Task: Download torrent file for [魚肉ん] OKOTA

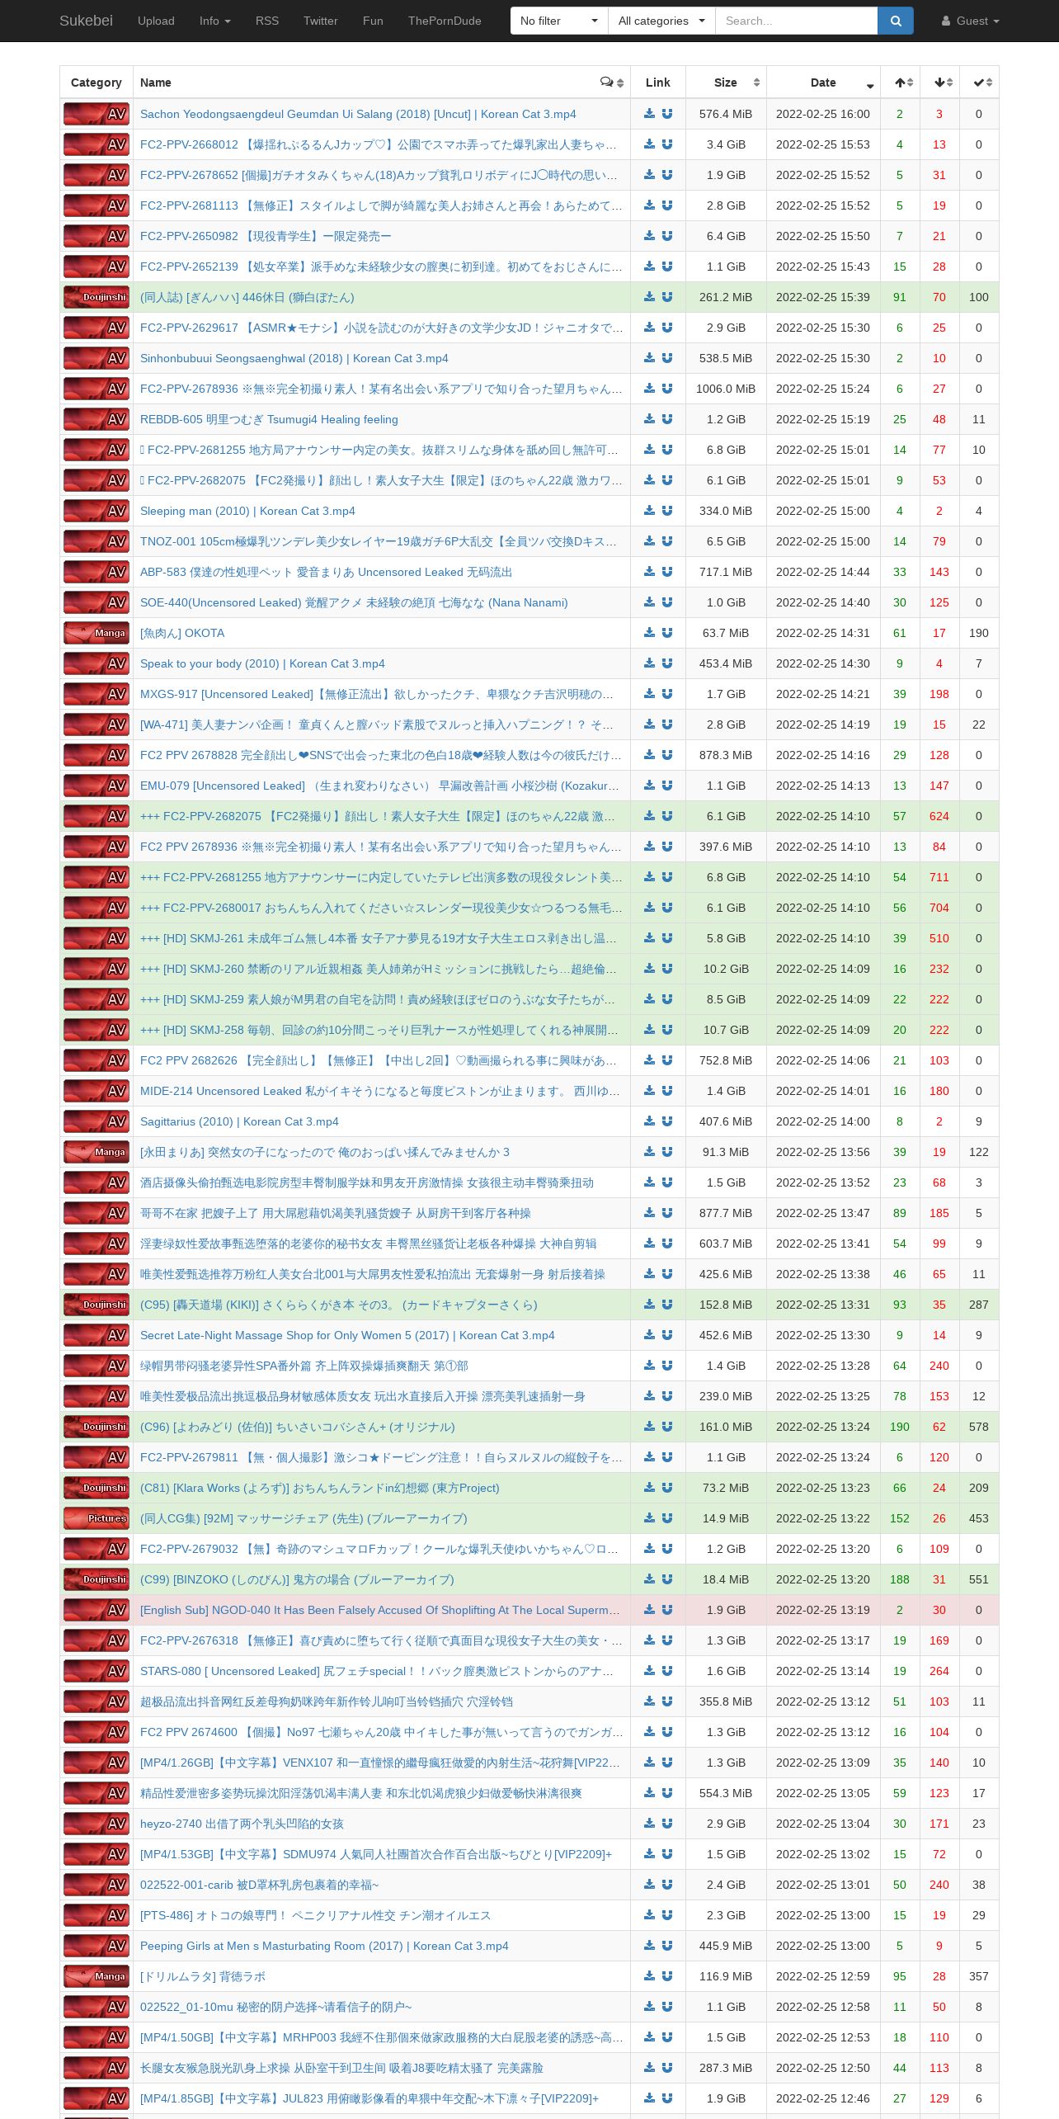Action: (x=650, y=633)
